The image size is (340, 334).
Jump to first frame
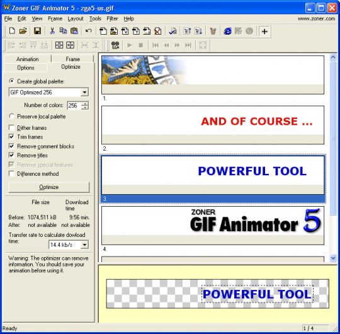(156, 45)
